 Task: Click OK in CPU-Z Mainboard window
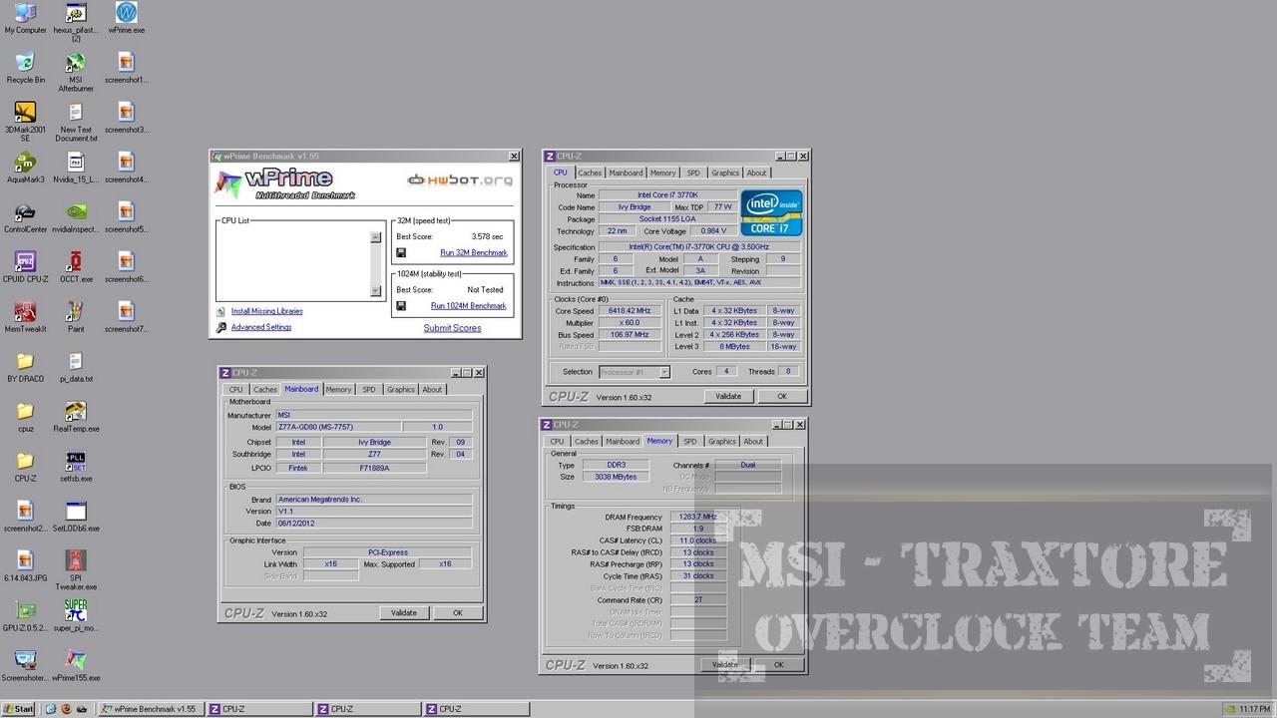point(458,613)
